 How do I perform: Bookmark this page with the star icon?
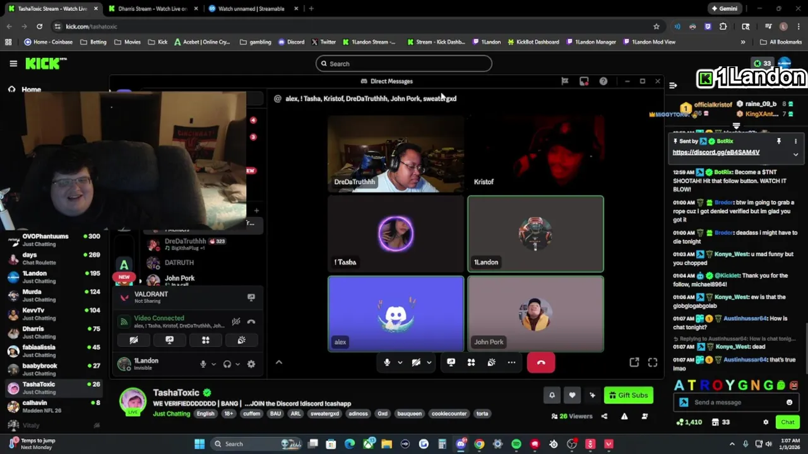pyautogui.click(x=656, y=26)
